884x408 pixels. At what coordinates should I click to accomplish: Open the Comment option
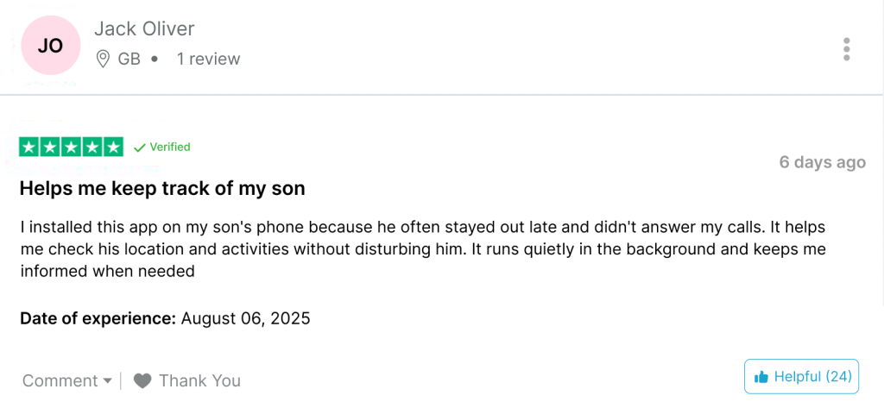[60, 381]
